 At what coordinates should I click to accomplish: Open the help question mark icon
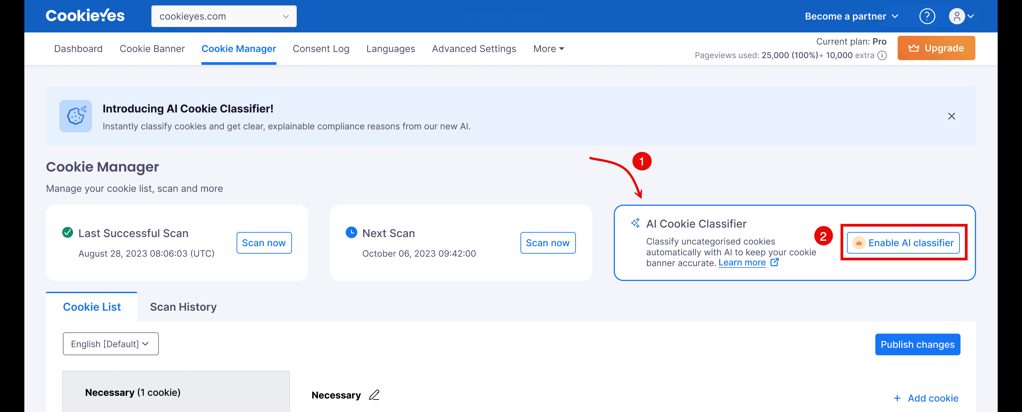[927, 16]
